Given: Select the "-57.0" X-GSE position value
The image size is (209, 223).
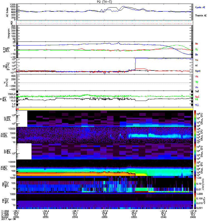Looking at the screenshot, I should click(x=104, y=211).
